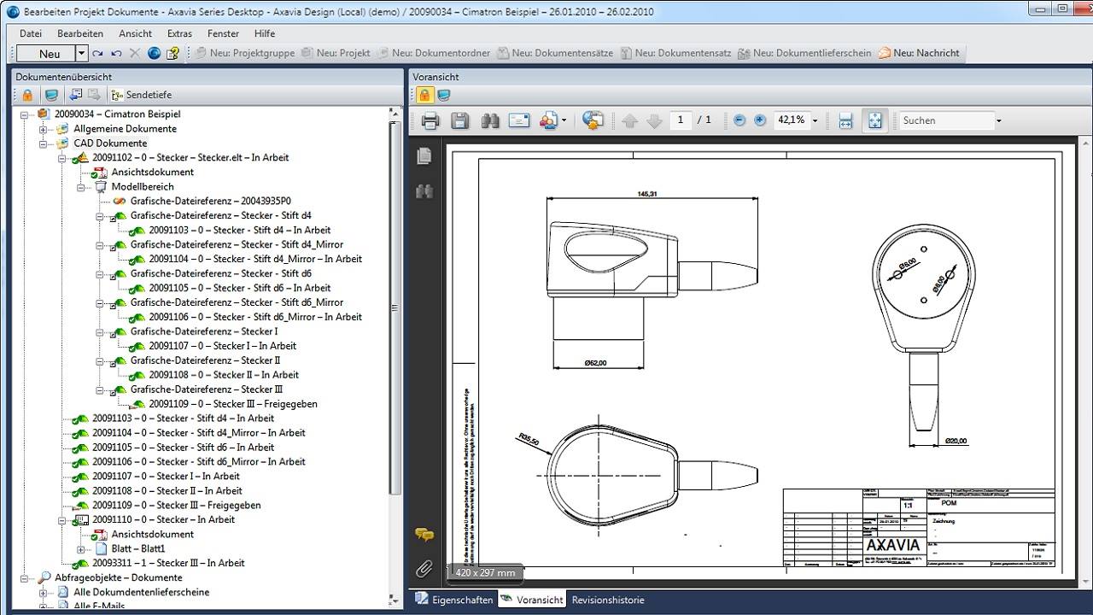Viewport: 1093px width, 615px height.
Task: Select Alle Dokumdentenlieferscheine query item
Action: pyautogui.click(x=141, y=592)
